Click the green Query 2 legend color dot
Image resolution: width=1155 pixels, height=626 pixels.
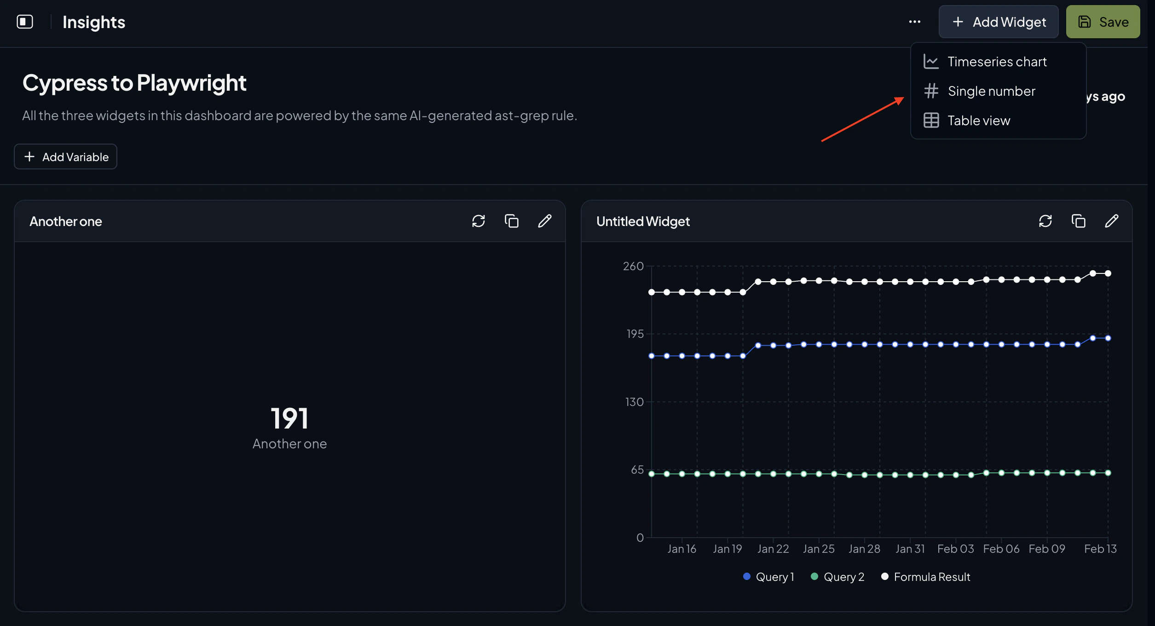pyautogui.click(x=814, y=576)
